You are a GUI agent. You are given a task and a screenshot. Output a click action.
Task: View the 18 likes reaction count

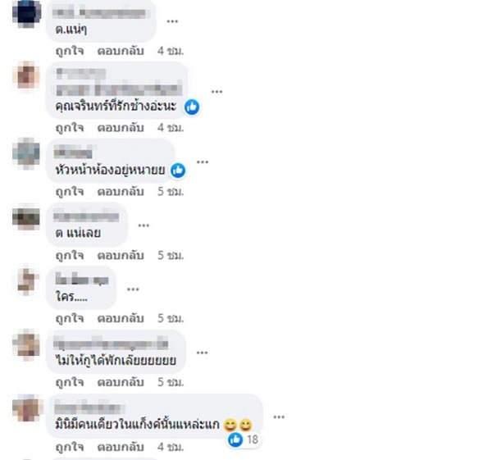(x=244, y=440)
